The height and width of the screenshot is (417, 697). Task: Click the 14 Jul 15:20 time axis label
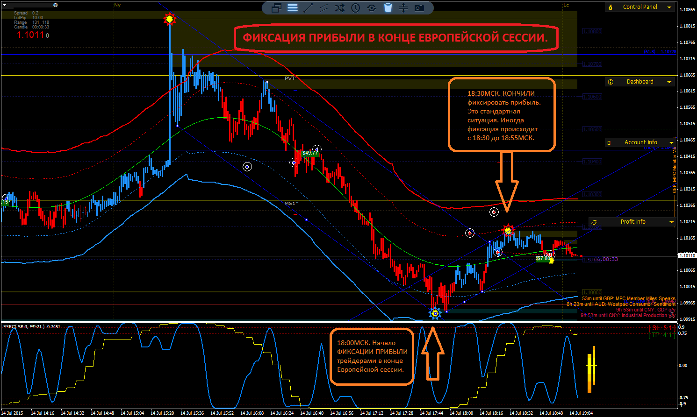click(x=162, y=413)
